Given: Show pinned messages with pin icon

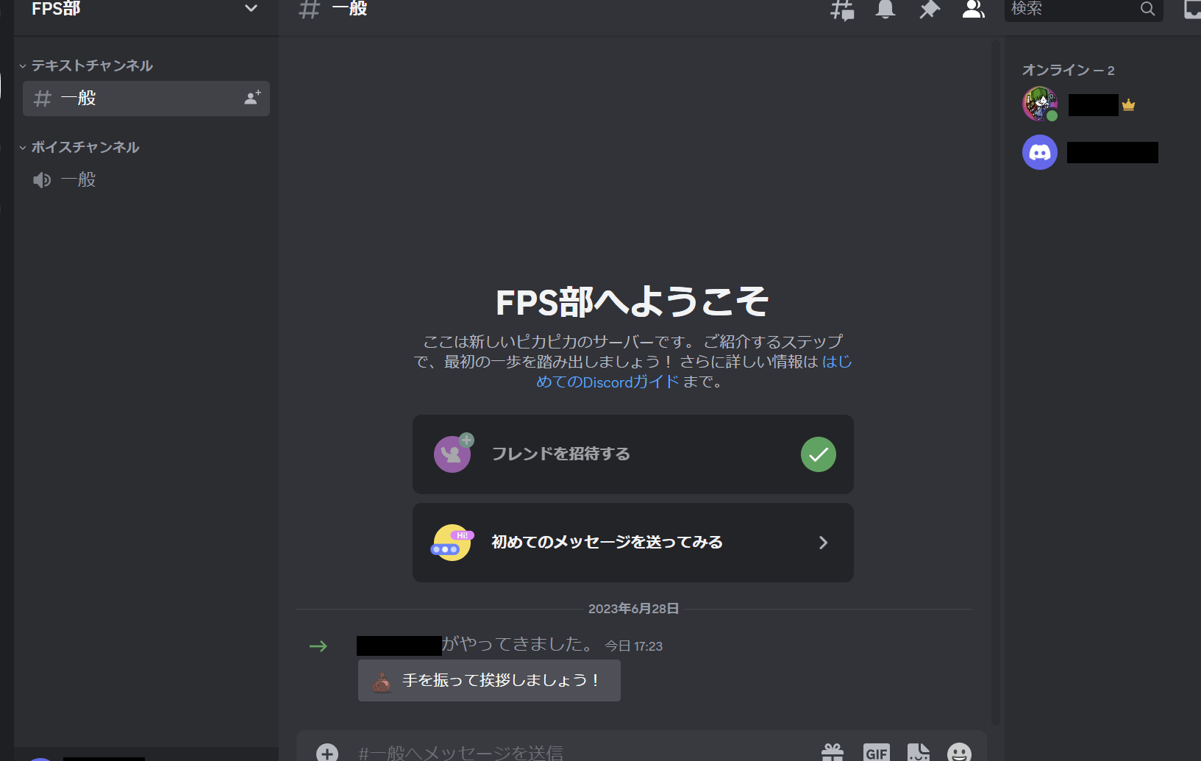Looking at the screenshot, I should 930,10.
